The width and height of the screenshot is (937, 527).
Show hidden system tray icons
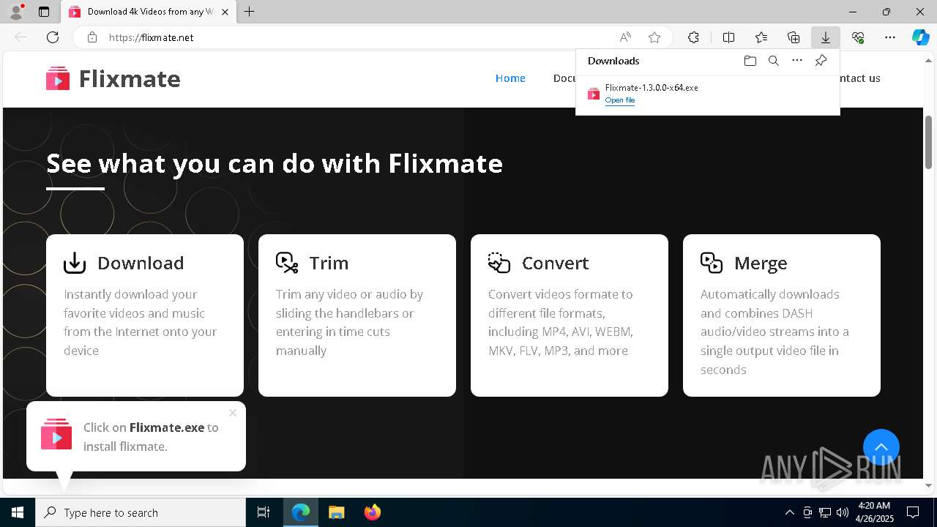(789, 512)
